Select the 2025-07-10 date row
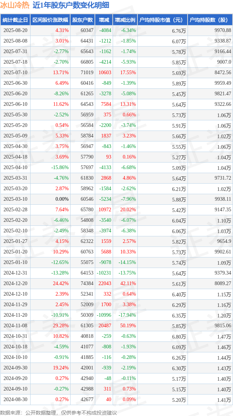The width and height of the screenshot is (233, 416). point(117,73)
